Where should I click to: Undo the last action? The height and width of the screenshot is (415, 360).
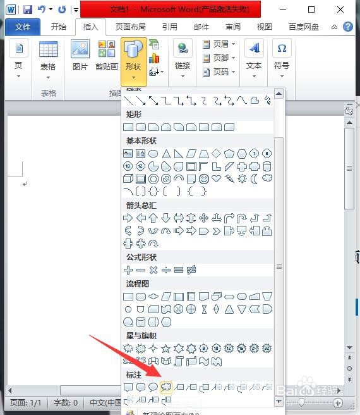pyautogui.click(x=42, y=9)
